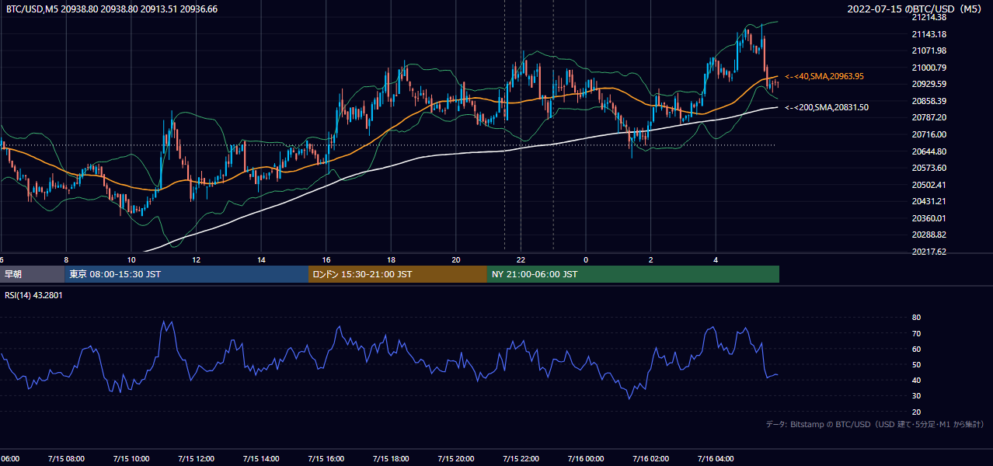Viewport: 993px width, 466px height.
Task: Click the 7/16 00:00 time axis label
Action: click(x=586, y=459)
